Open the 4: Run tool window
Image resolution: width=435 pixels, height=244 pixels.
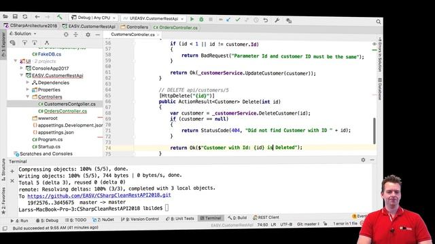pyautogui.click(x=19, y=220)
